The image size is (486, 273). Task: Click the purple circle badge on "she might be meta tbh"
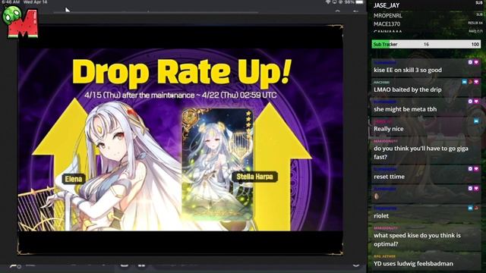[x=470, y=101]
